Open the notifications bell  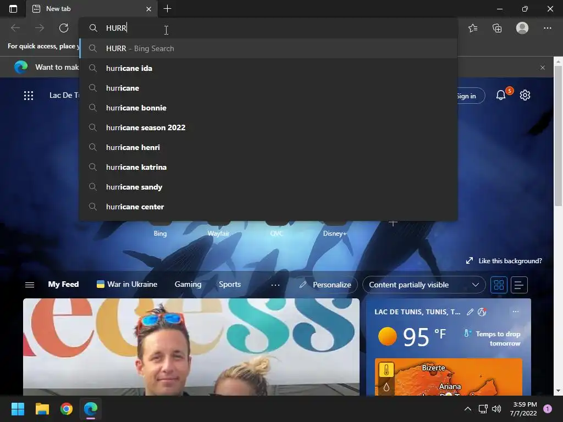501,95
